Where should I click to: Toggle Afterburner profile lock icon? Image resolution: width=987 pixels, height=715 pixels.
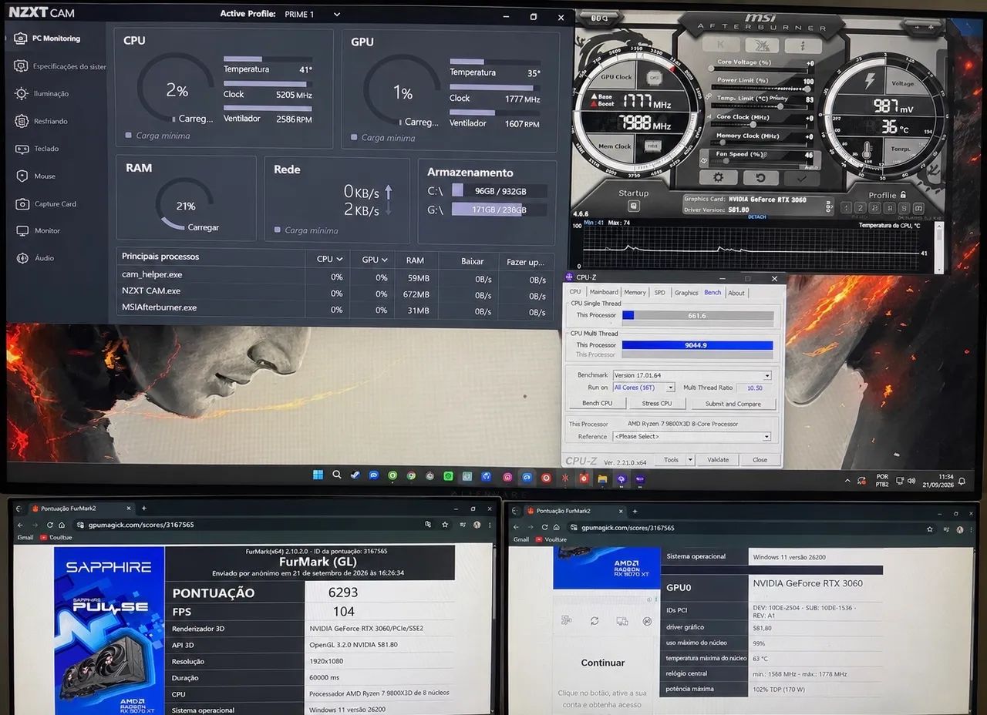click(x=903, y=195)
